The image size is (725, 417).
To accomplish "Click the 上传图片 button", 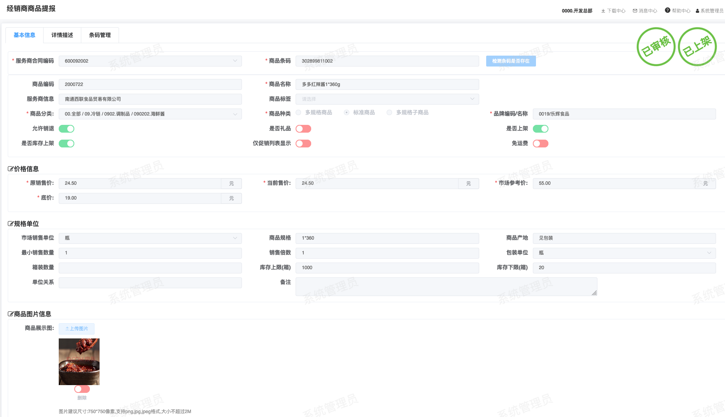I will pos(77,329).
